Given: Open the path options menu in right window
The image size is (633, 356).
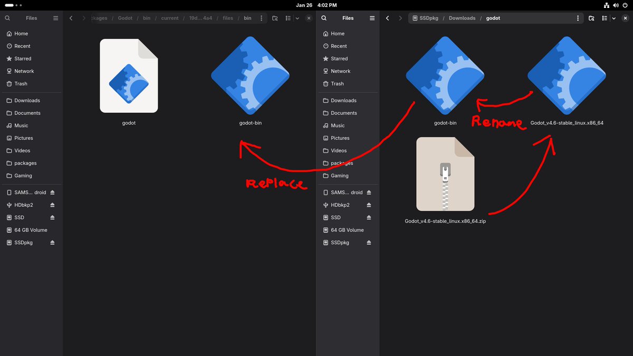Looking at the screenshot, I should tap(578, 18).
